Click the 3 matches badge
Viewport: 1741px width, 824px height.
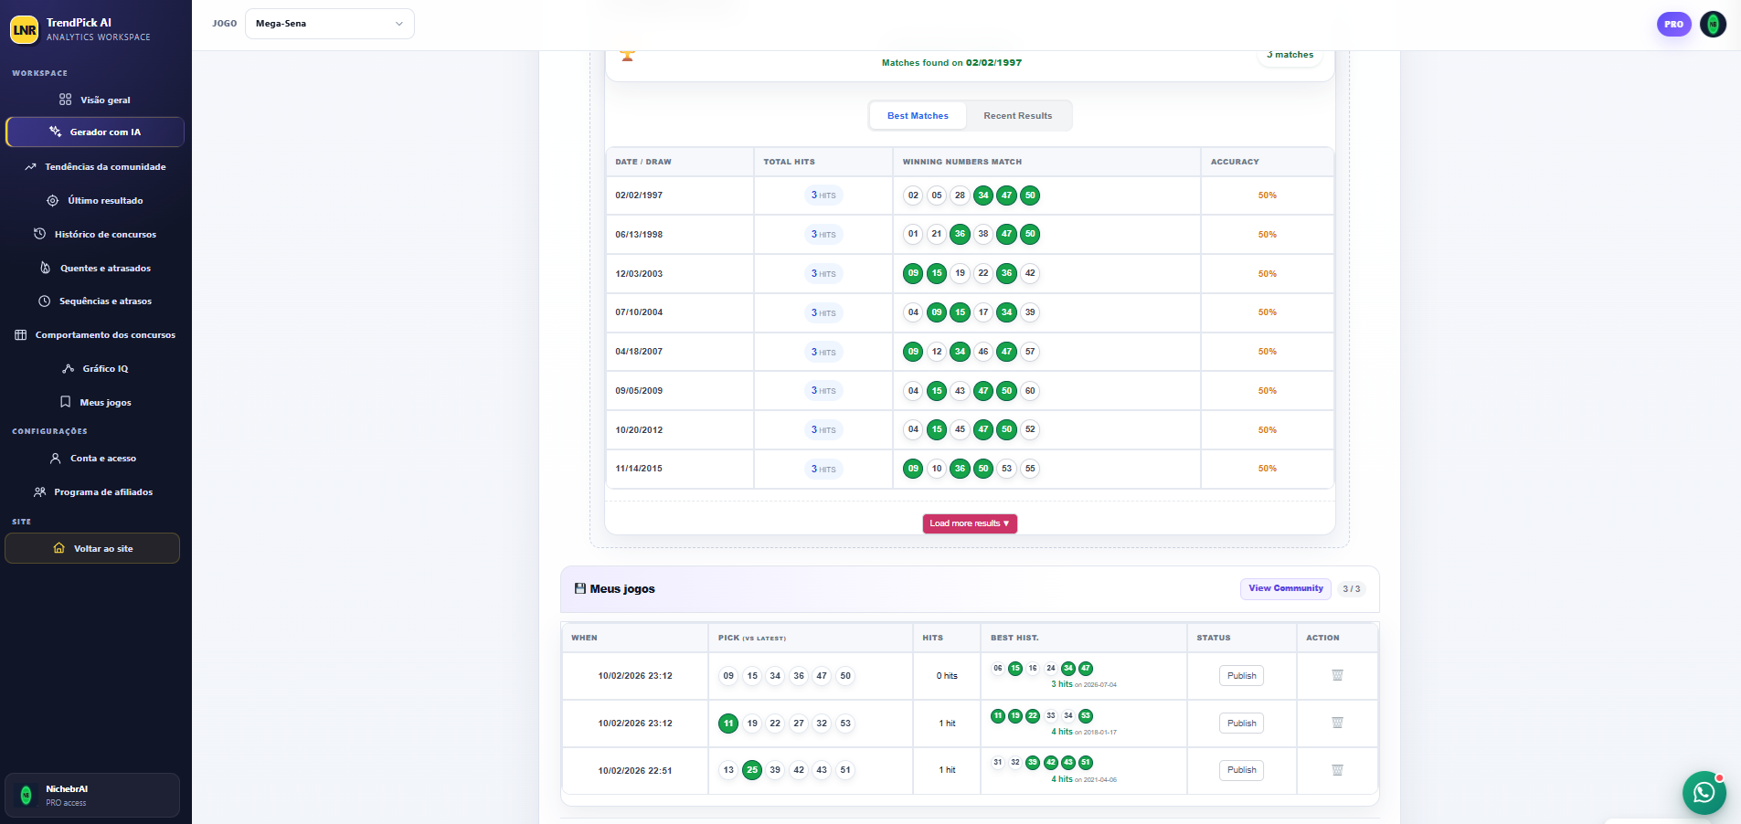pyautogui.click(x=1290, y=55)
